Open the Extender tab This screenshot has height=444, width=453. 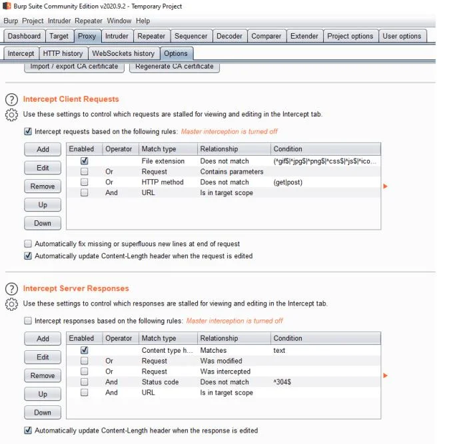pyautogui.click(x=304, y=36)
